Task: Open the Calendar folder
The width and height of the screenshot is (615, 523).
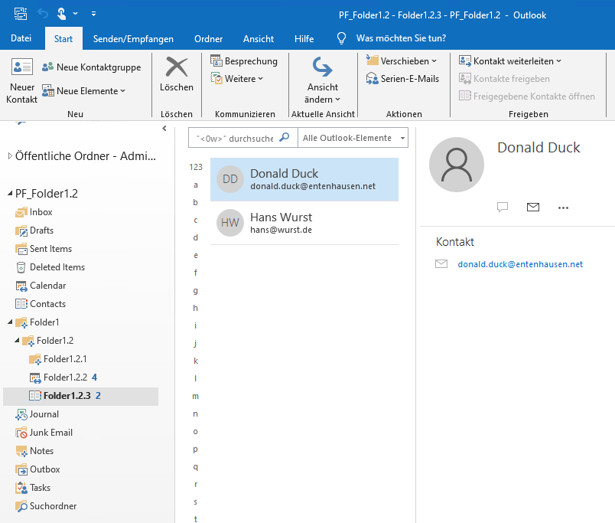Action: tap(47, 286)
